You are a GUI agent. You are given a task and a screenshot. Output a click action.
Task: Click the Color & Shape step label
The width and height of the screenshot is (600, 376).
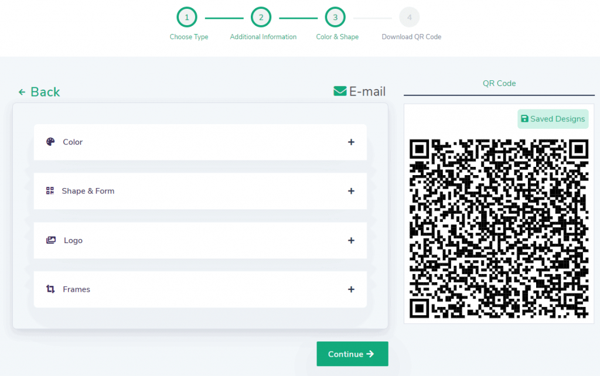click(337, 37)
